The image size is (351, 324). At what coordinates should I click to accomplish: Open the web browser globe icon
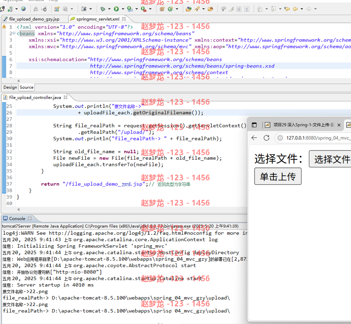click(x=23, y=9)
